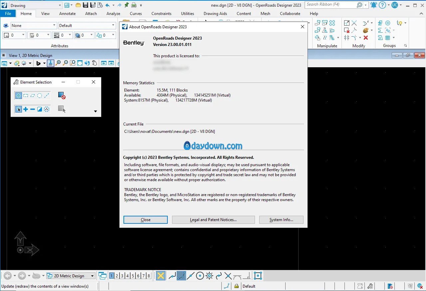Click the Save icon in quick access toolbar

point(85,5)
